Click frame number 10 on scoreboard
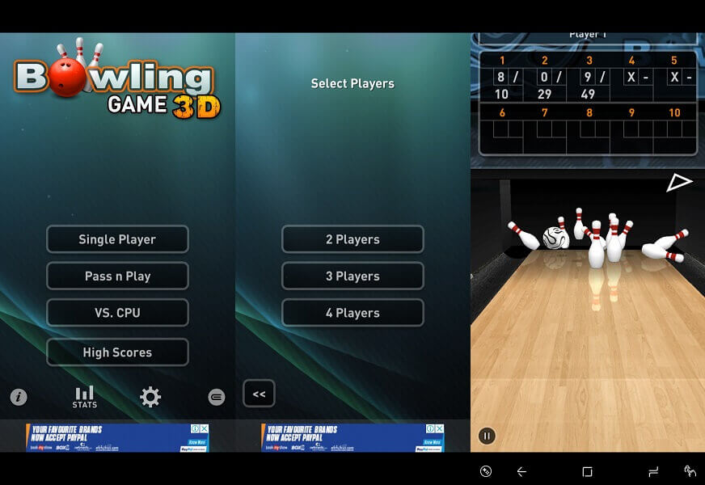The height and width of the screenshot is (485, 705). pyautogui.click(x=674, y=113)
